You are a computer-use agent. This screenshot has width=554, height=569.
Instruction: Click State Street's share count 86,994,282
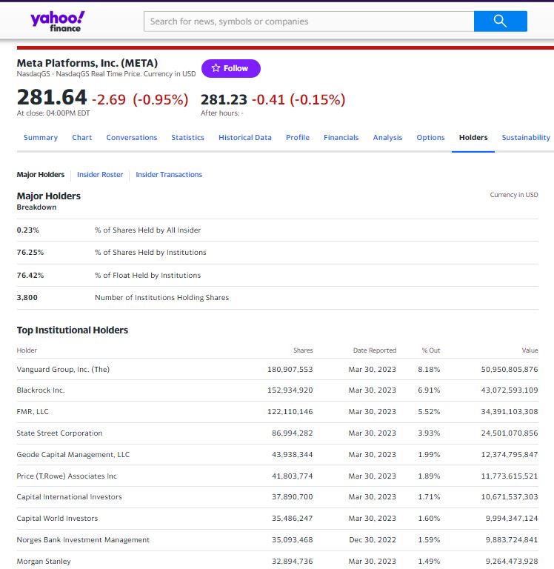(x=293, y=433)
